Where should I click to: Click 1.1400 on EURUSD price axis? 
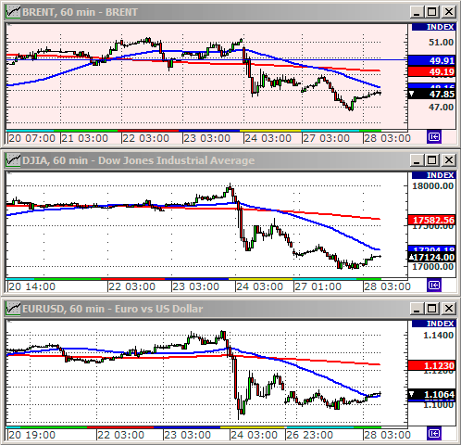point(438,336)
